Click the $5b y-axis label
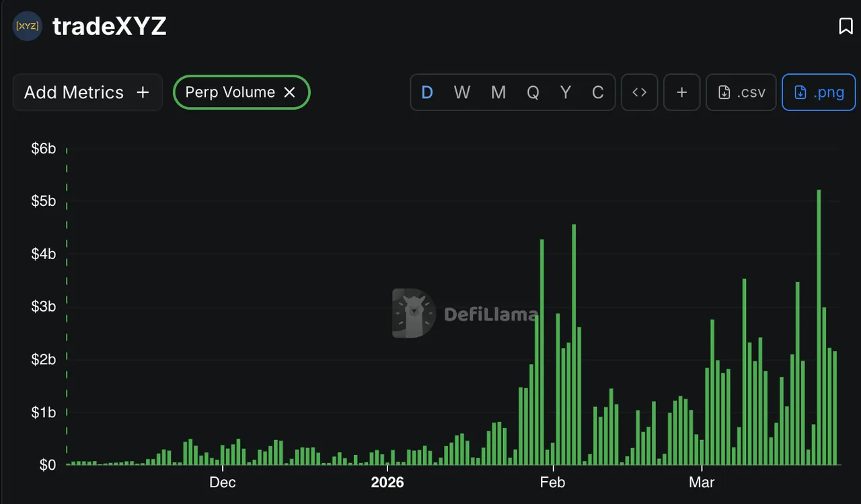The width and height of the screenshot is (861, 504). point(44,201)
